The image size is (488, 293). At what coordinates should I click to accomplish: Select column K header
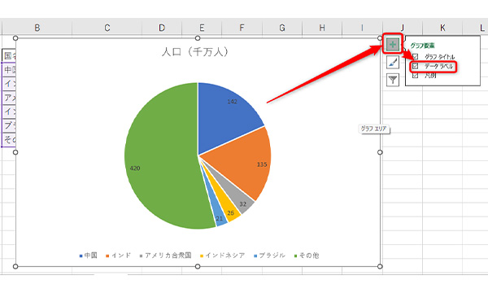coord(442,28)
